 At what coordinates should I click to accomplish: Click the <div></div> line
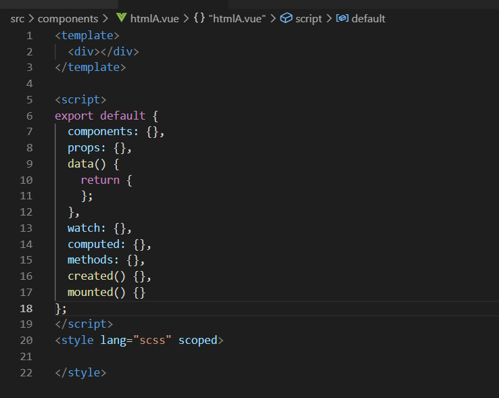pos(103,51)
